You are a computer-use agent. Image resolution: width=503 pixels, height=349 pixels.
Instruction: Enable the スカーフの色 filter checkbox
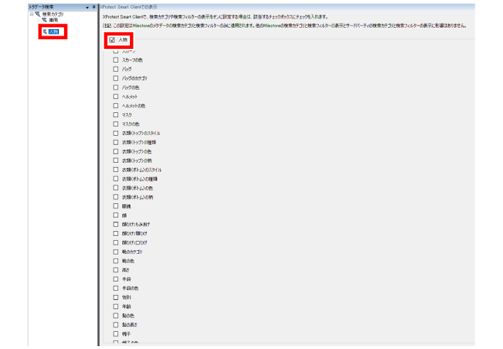point(116,60)
